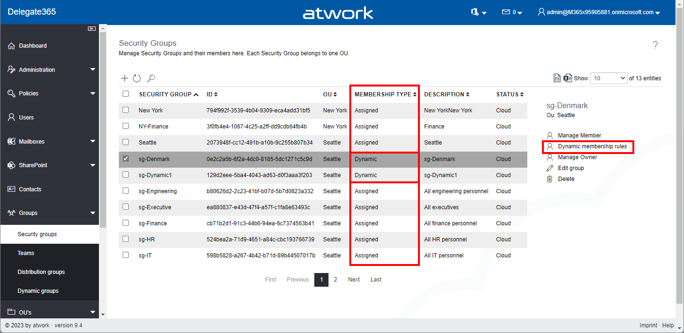Click the Administration person-key icon
Viewport: 684px width, 333px height.
(12, 69)
